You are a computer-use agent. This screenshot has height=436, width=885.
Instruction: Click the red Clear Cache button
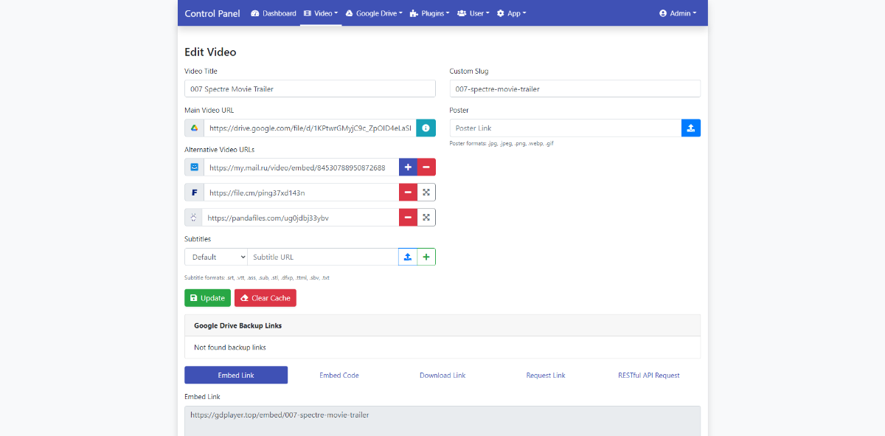(265, 298)
